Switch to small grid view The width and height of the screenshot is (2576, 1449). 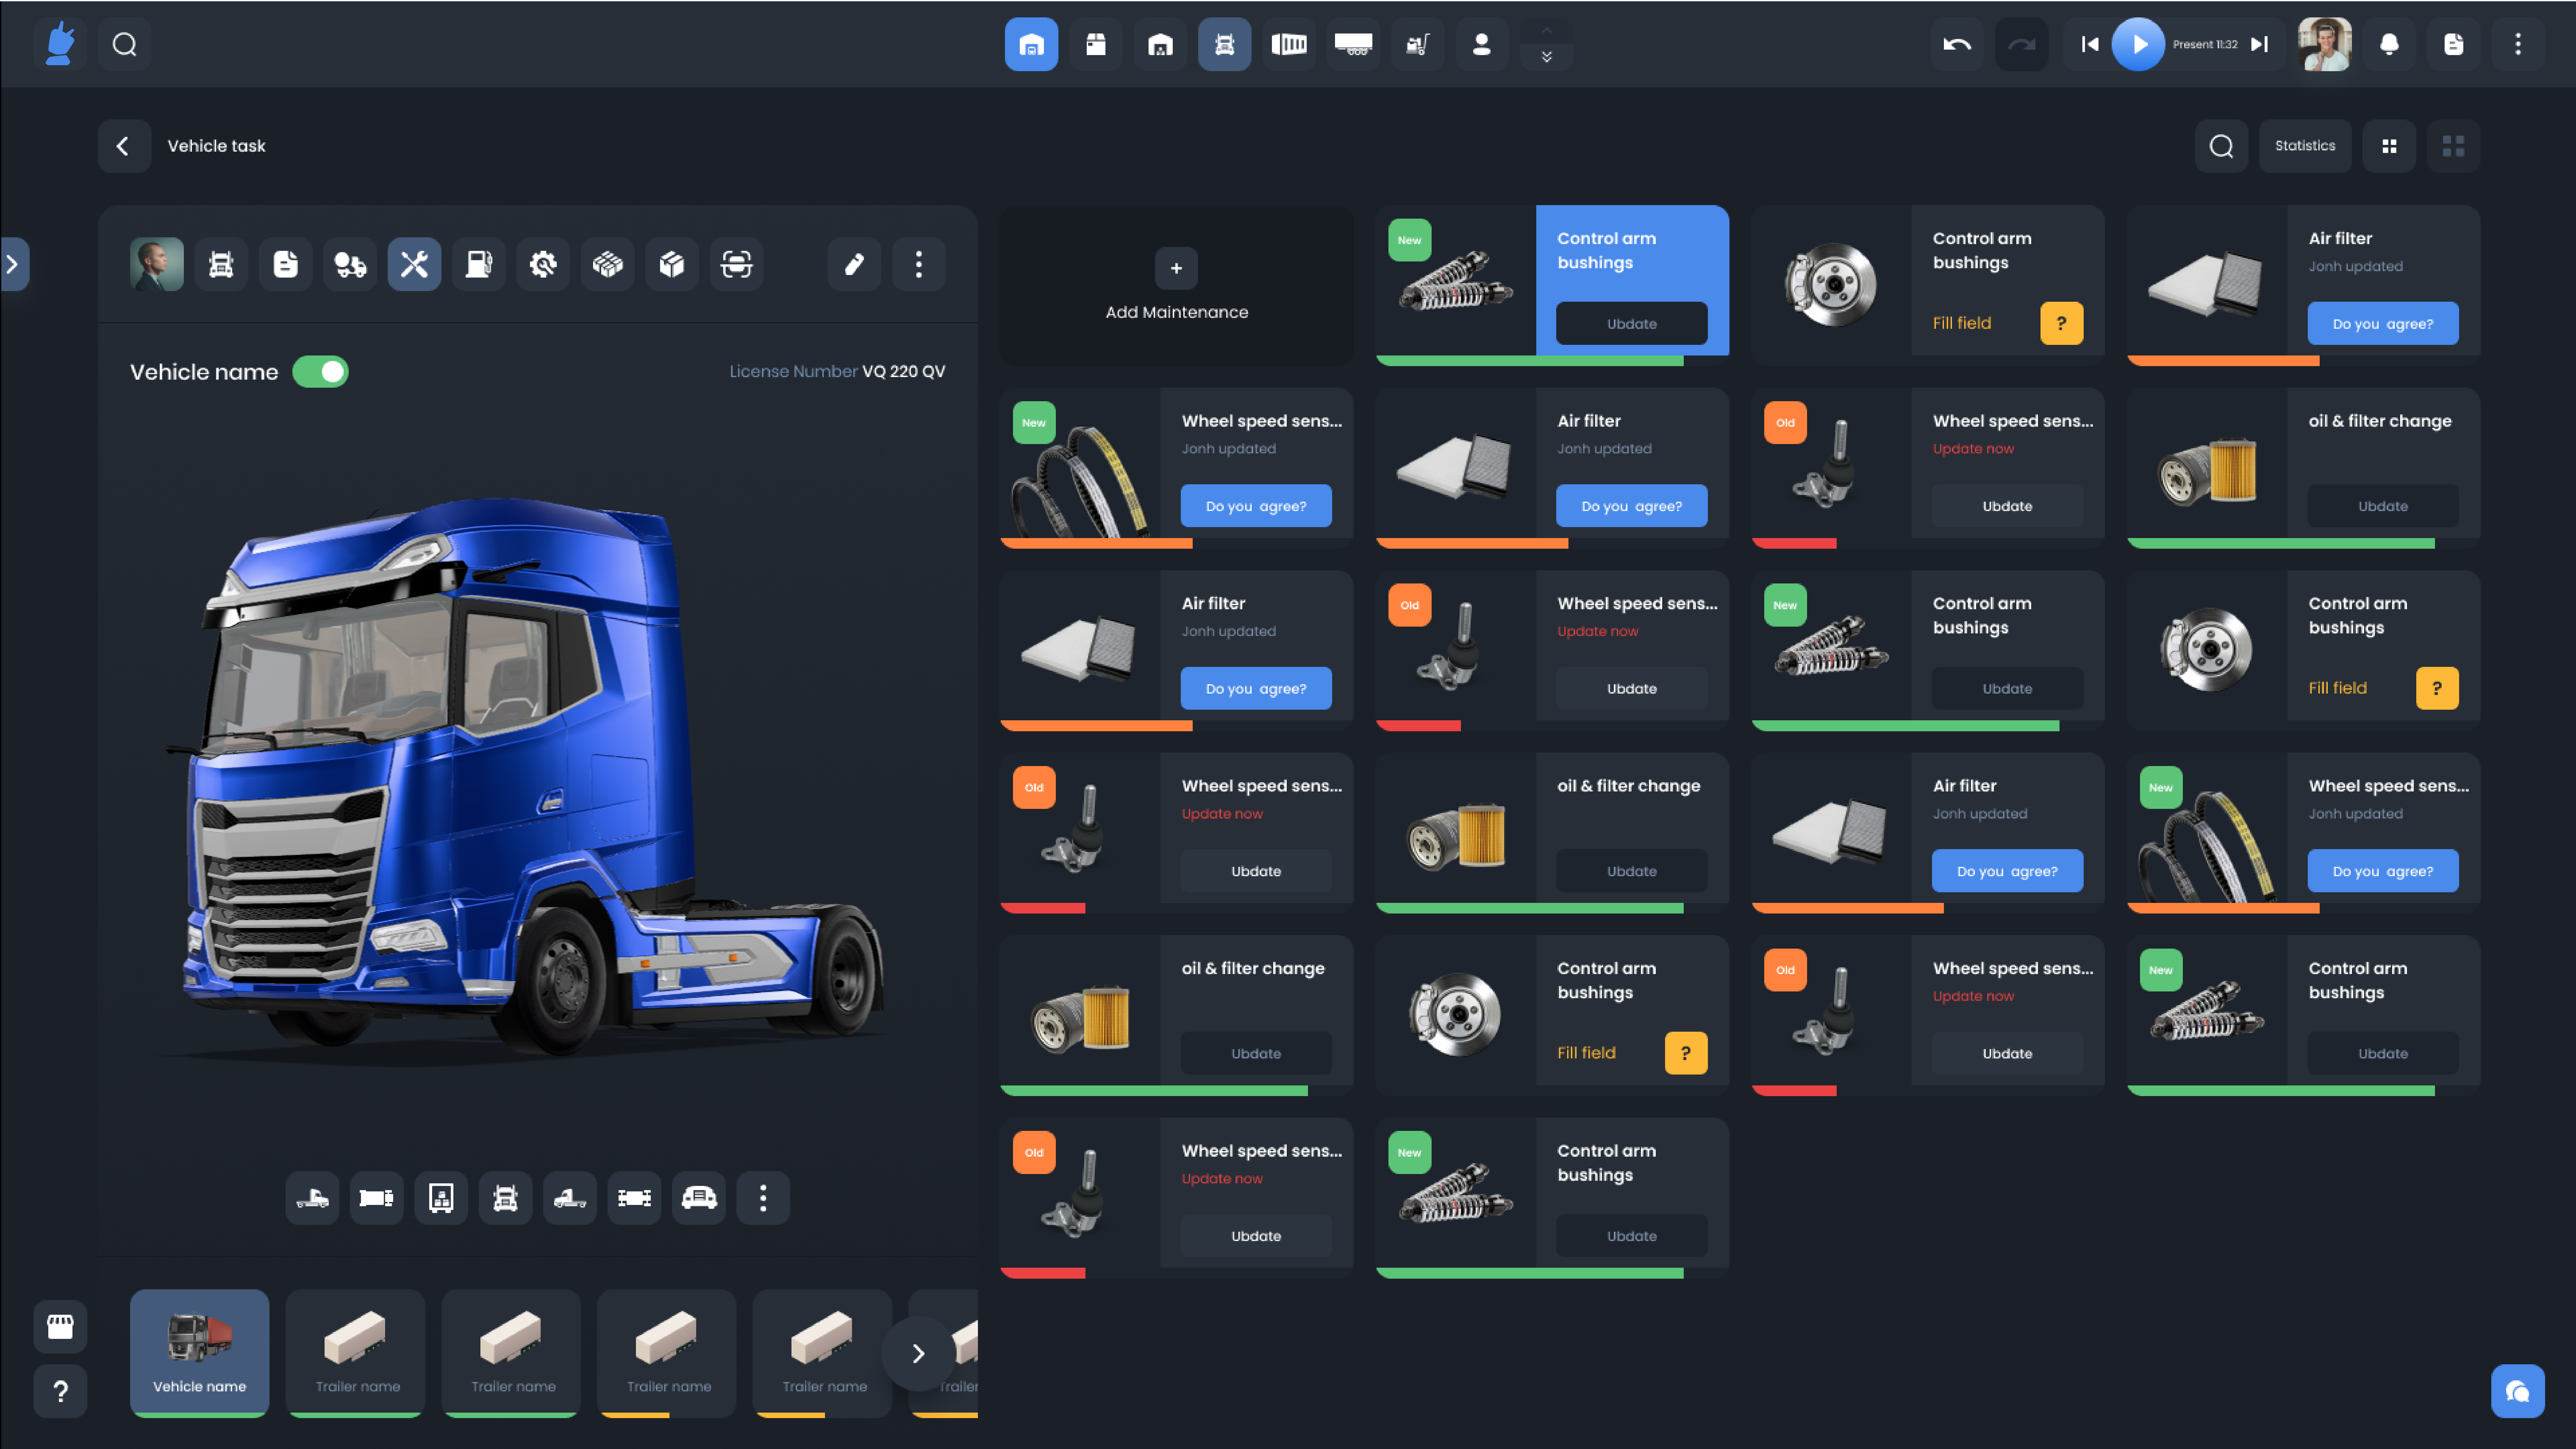[2389, 146]
